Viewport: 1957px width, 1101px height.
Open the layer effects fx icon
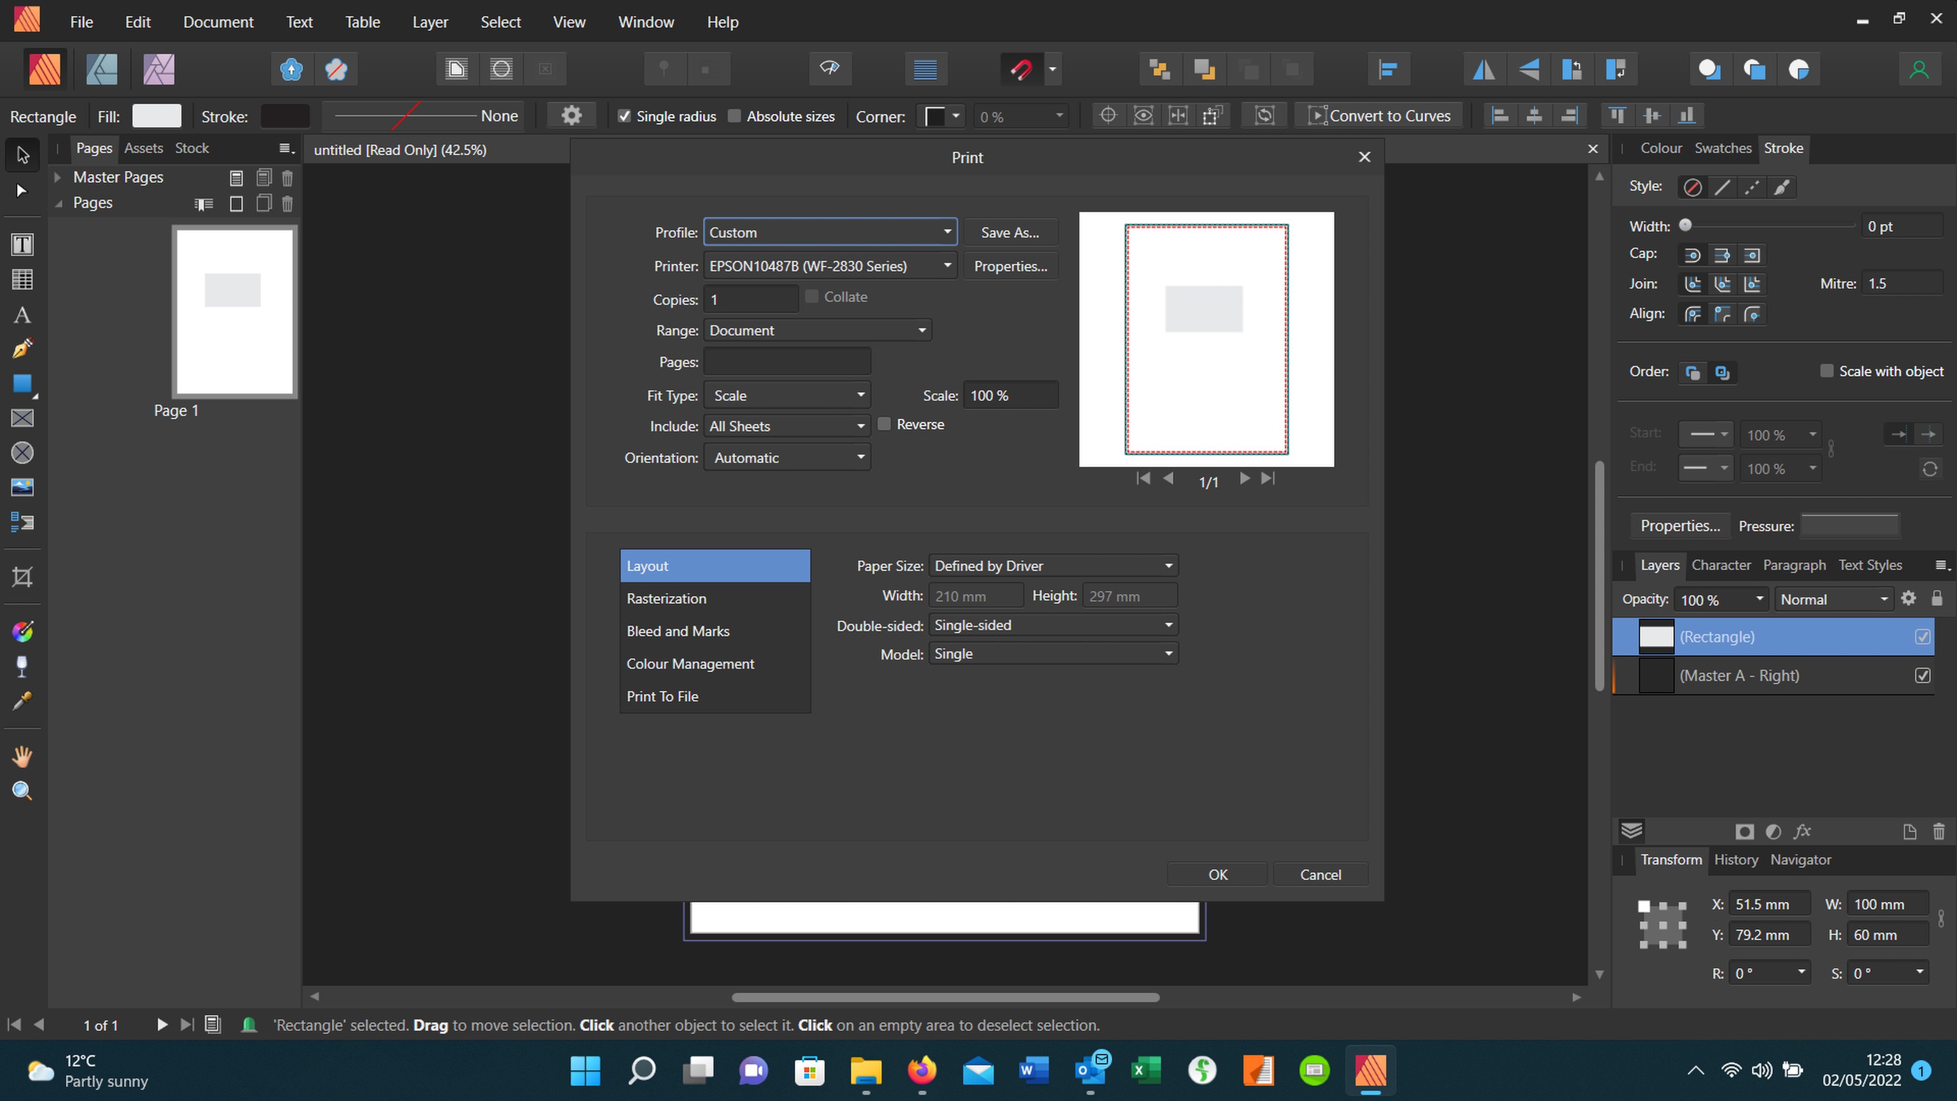1802,831
